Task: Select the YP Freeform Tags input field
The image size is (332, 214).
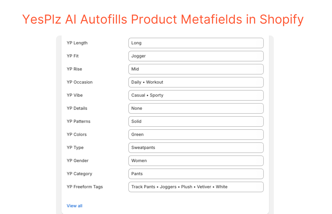Action: click(x=196, y=187)
